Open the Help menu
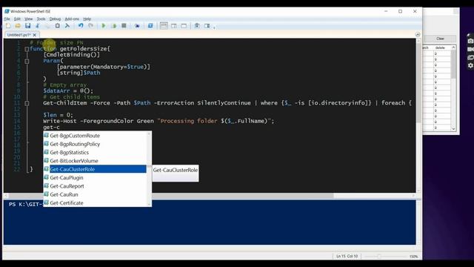Image resolution: width=474 pixels, height=267 pixels. point(87,19)
